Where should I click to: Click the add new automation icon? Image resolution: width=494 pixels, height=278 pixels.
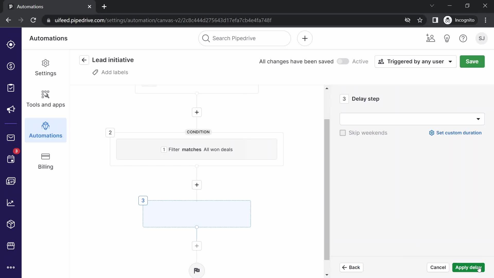tap(304, 38)
